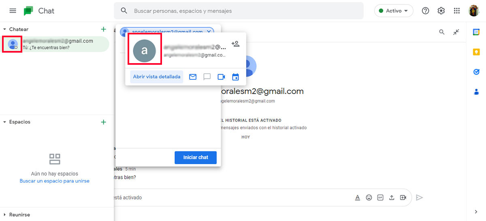Click the Aún no hay espacios text

click(55, 174)
